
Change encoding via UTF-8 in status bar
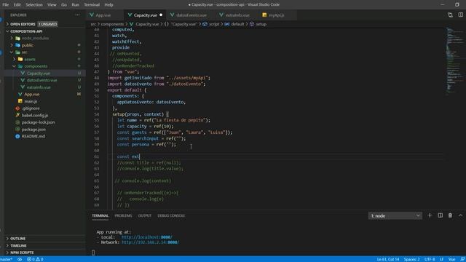point(430,259)
